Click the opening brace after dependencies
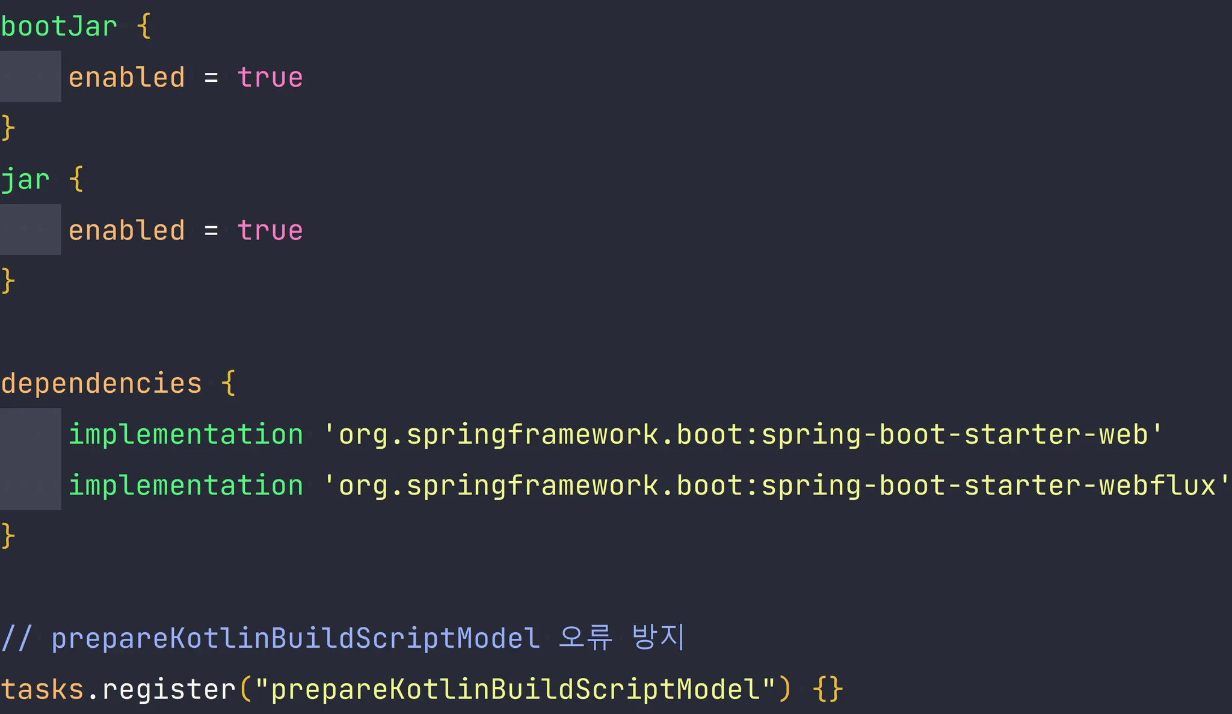 pos(228,384)
